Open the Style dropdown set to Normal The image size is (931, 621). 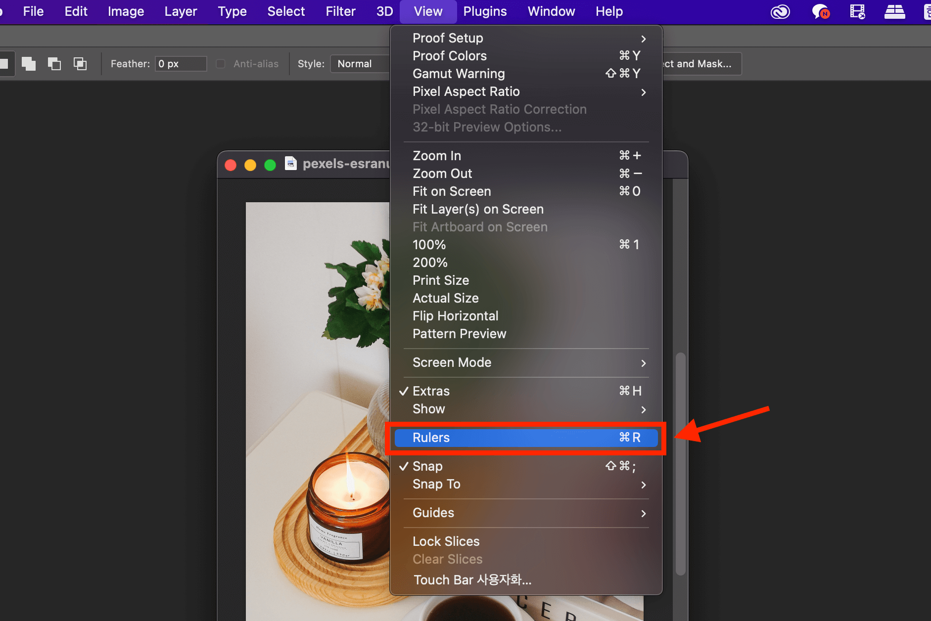(x=360, y=64)
